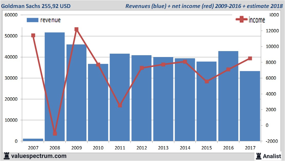285x161 pixels.
Task: Click the 2013 income data point
Action: tap(163, 64)
